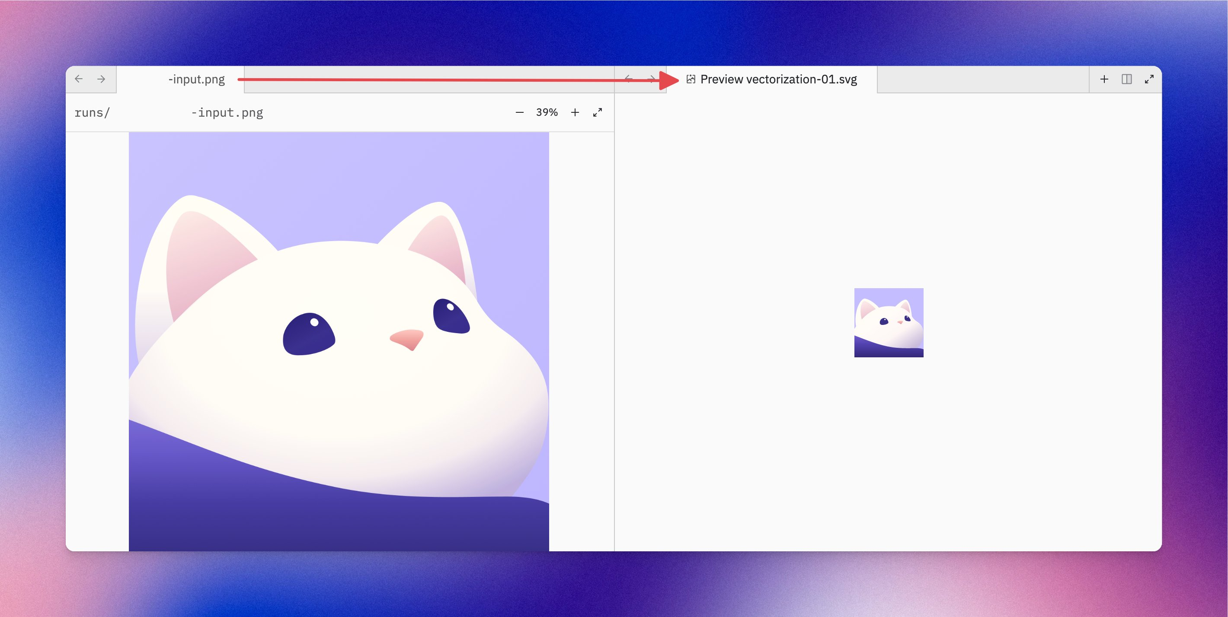The image size is (1228, 617).
Task: Go back using left pane's back arrow
Action: [x=79, y=79]
